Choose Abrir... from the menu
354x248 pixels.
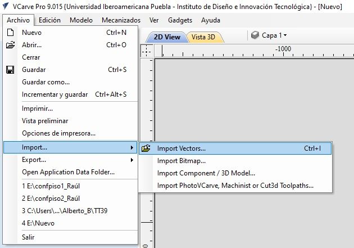coord(70,45)
